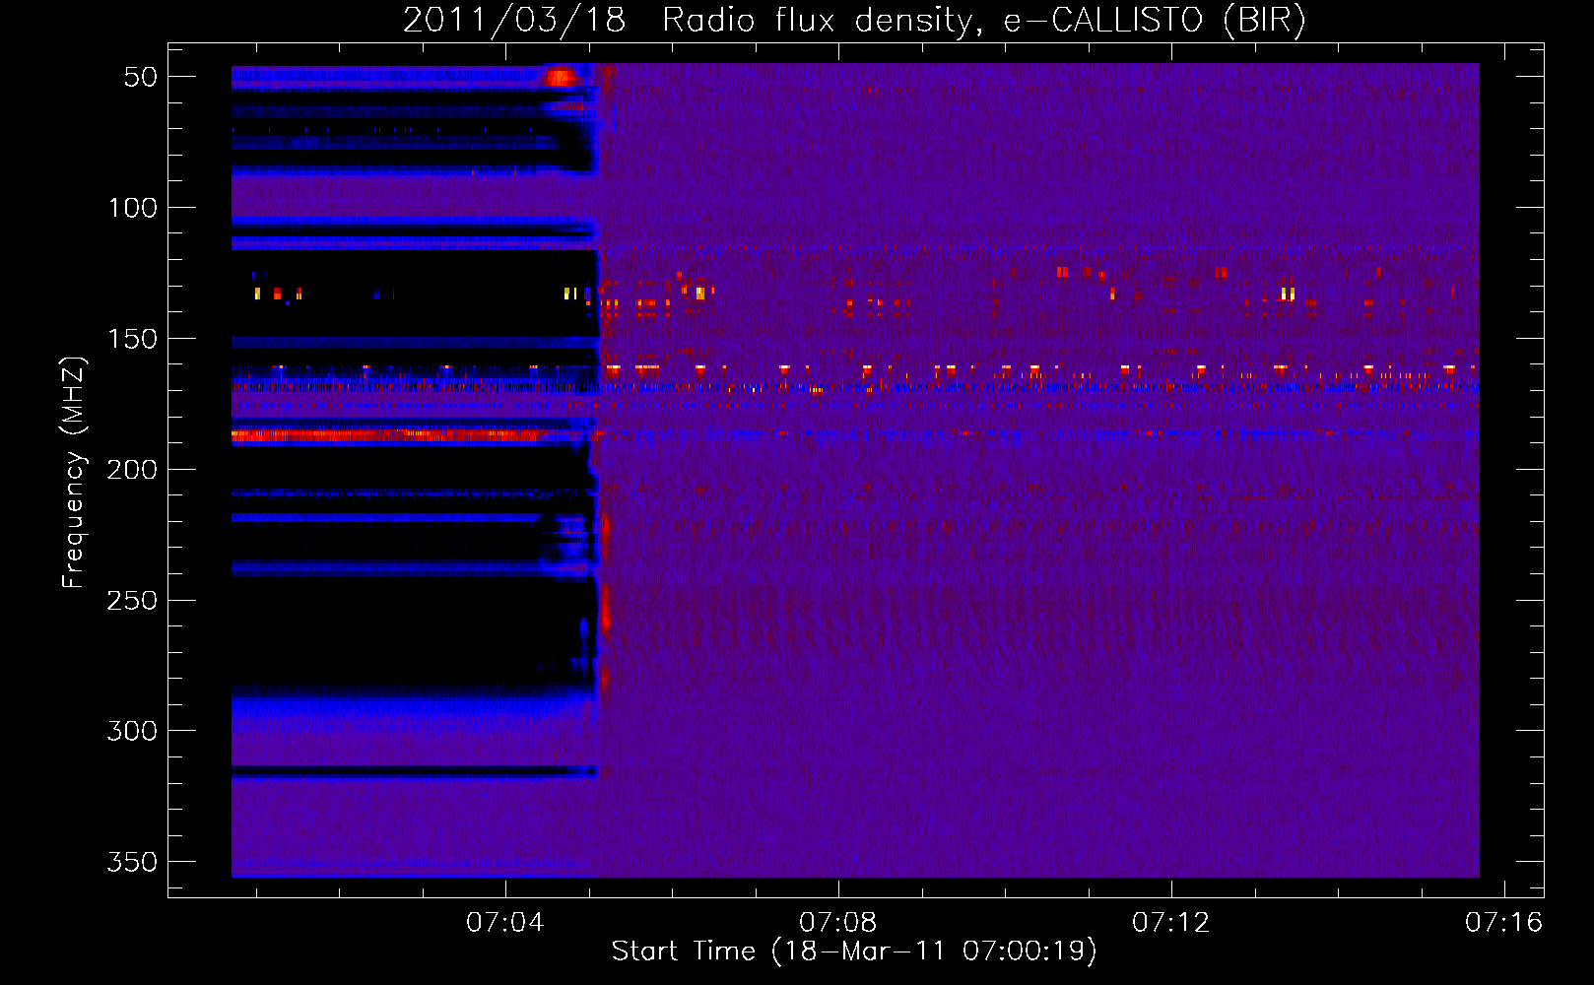Click the red burst near 50 MHz
The height and width of the screenshot is (985, 1594).
(x=560, y=77)
